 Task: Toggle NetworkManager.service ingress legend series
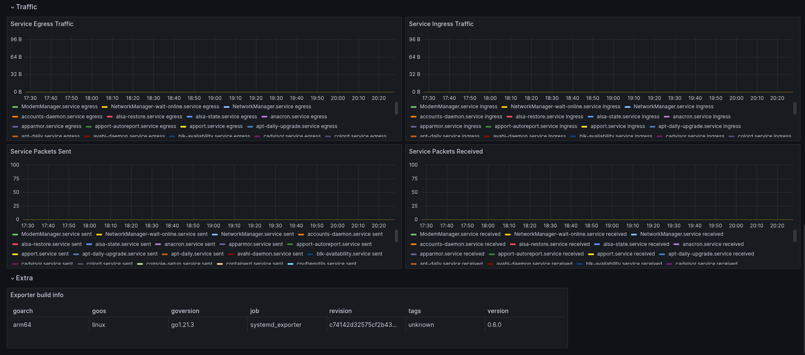pyautogui.click(x=673, y=107)
